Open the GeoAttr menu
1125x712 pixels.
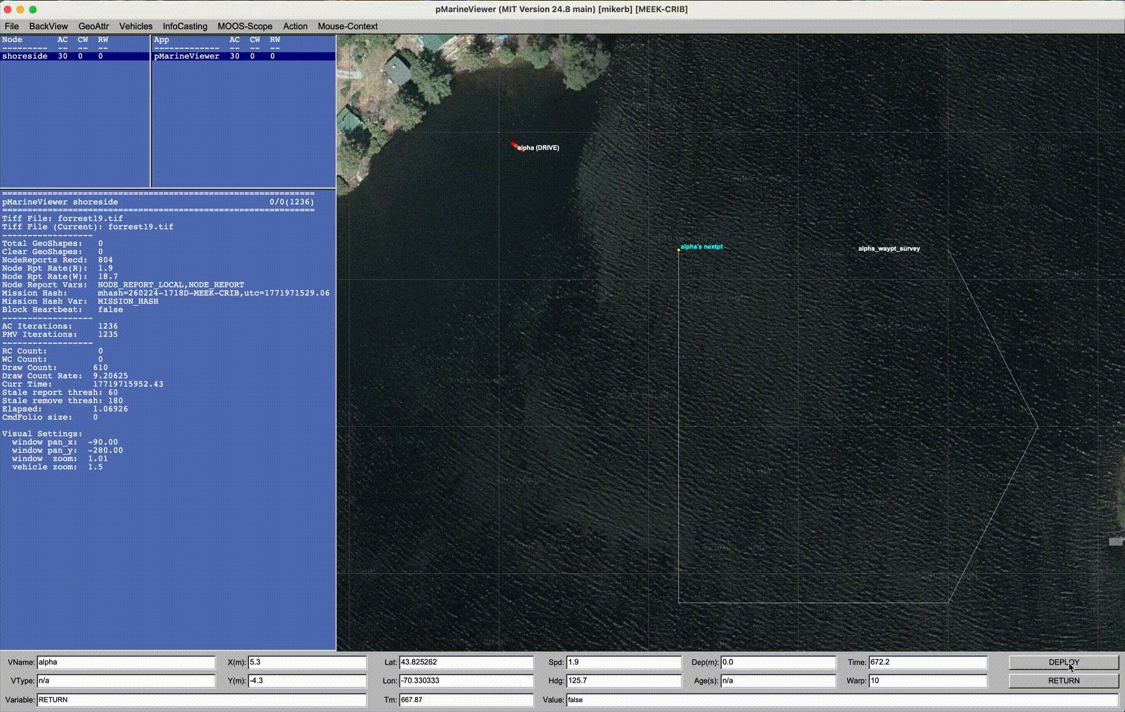[x=94, y=26]
